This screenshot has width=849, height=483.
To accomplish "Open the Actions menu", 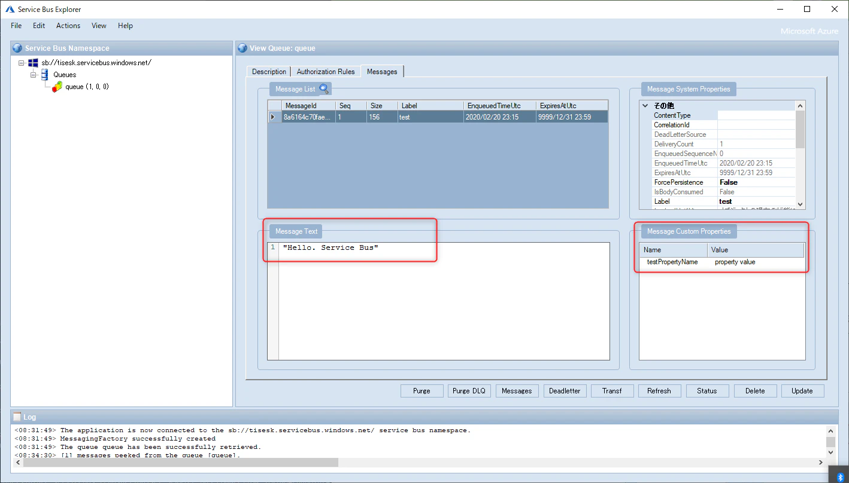I will pyautogui.click(x=68, y=26).
